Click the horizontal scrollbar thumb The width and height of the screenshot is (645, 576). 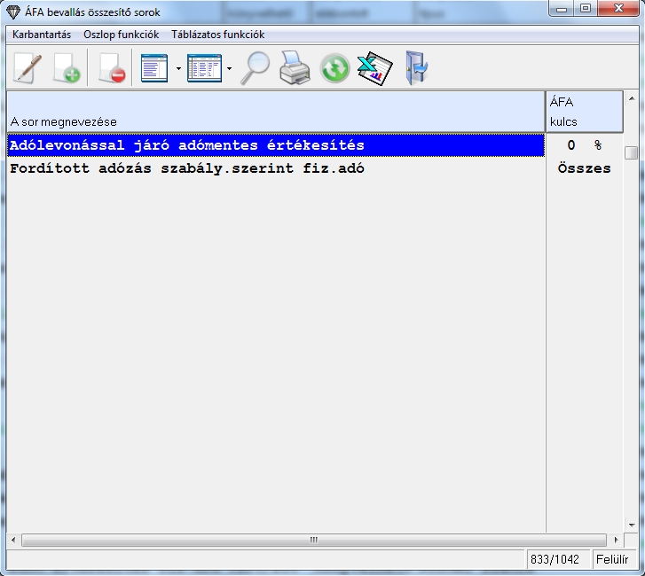(x=312, y=540)
